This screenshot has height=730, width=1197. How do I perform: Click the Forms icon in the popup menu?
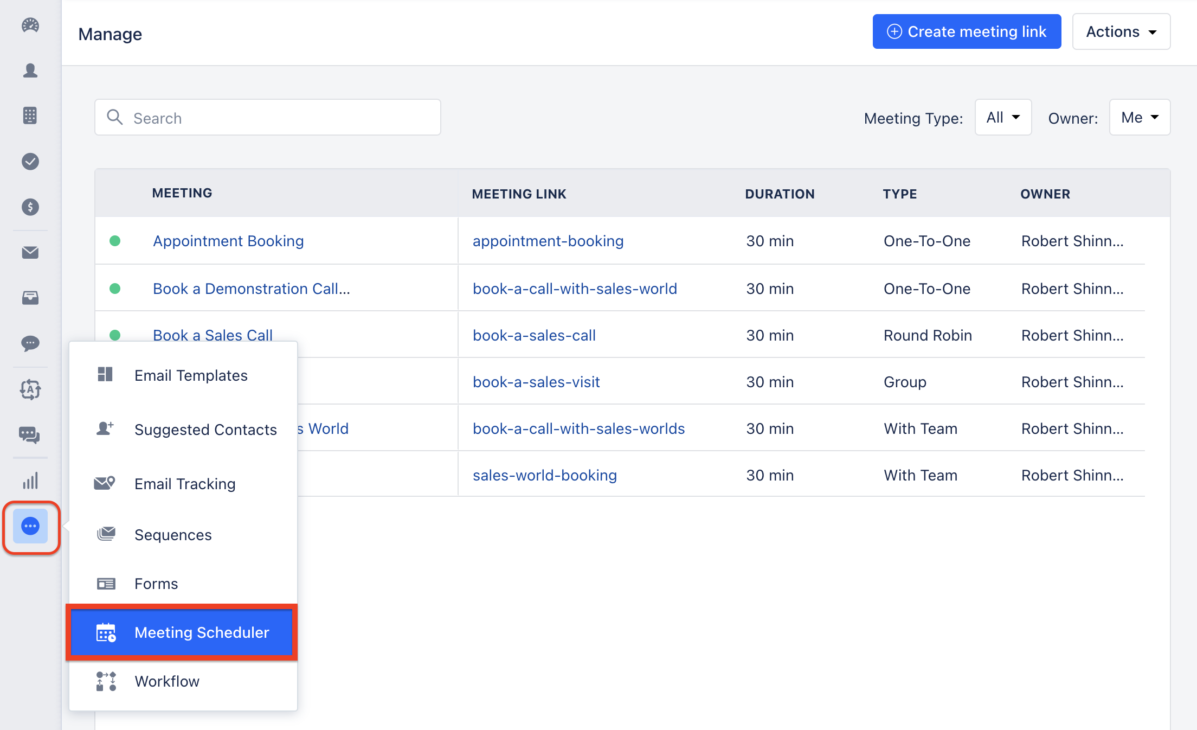[x=106, y=584]
